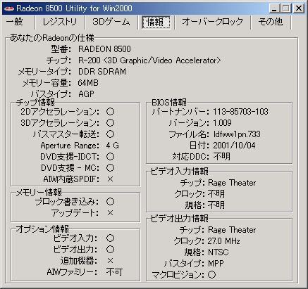Click the video output bus type MPP
The image size is (308, 289).
[x=216, y=264]
